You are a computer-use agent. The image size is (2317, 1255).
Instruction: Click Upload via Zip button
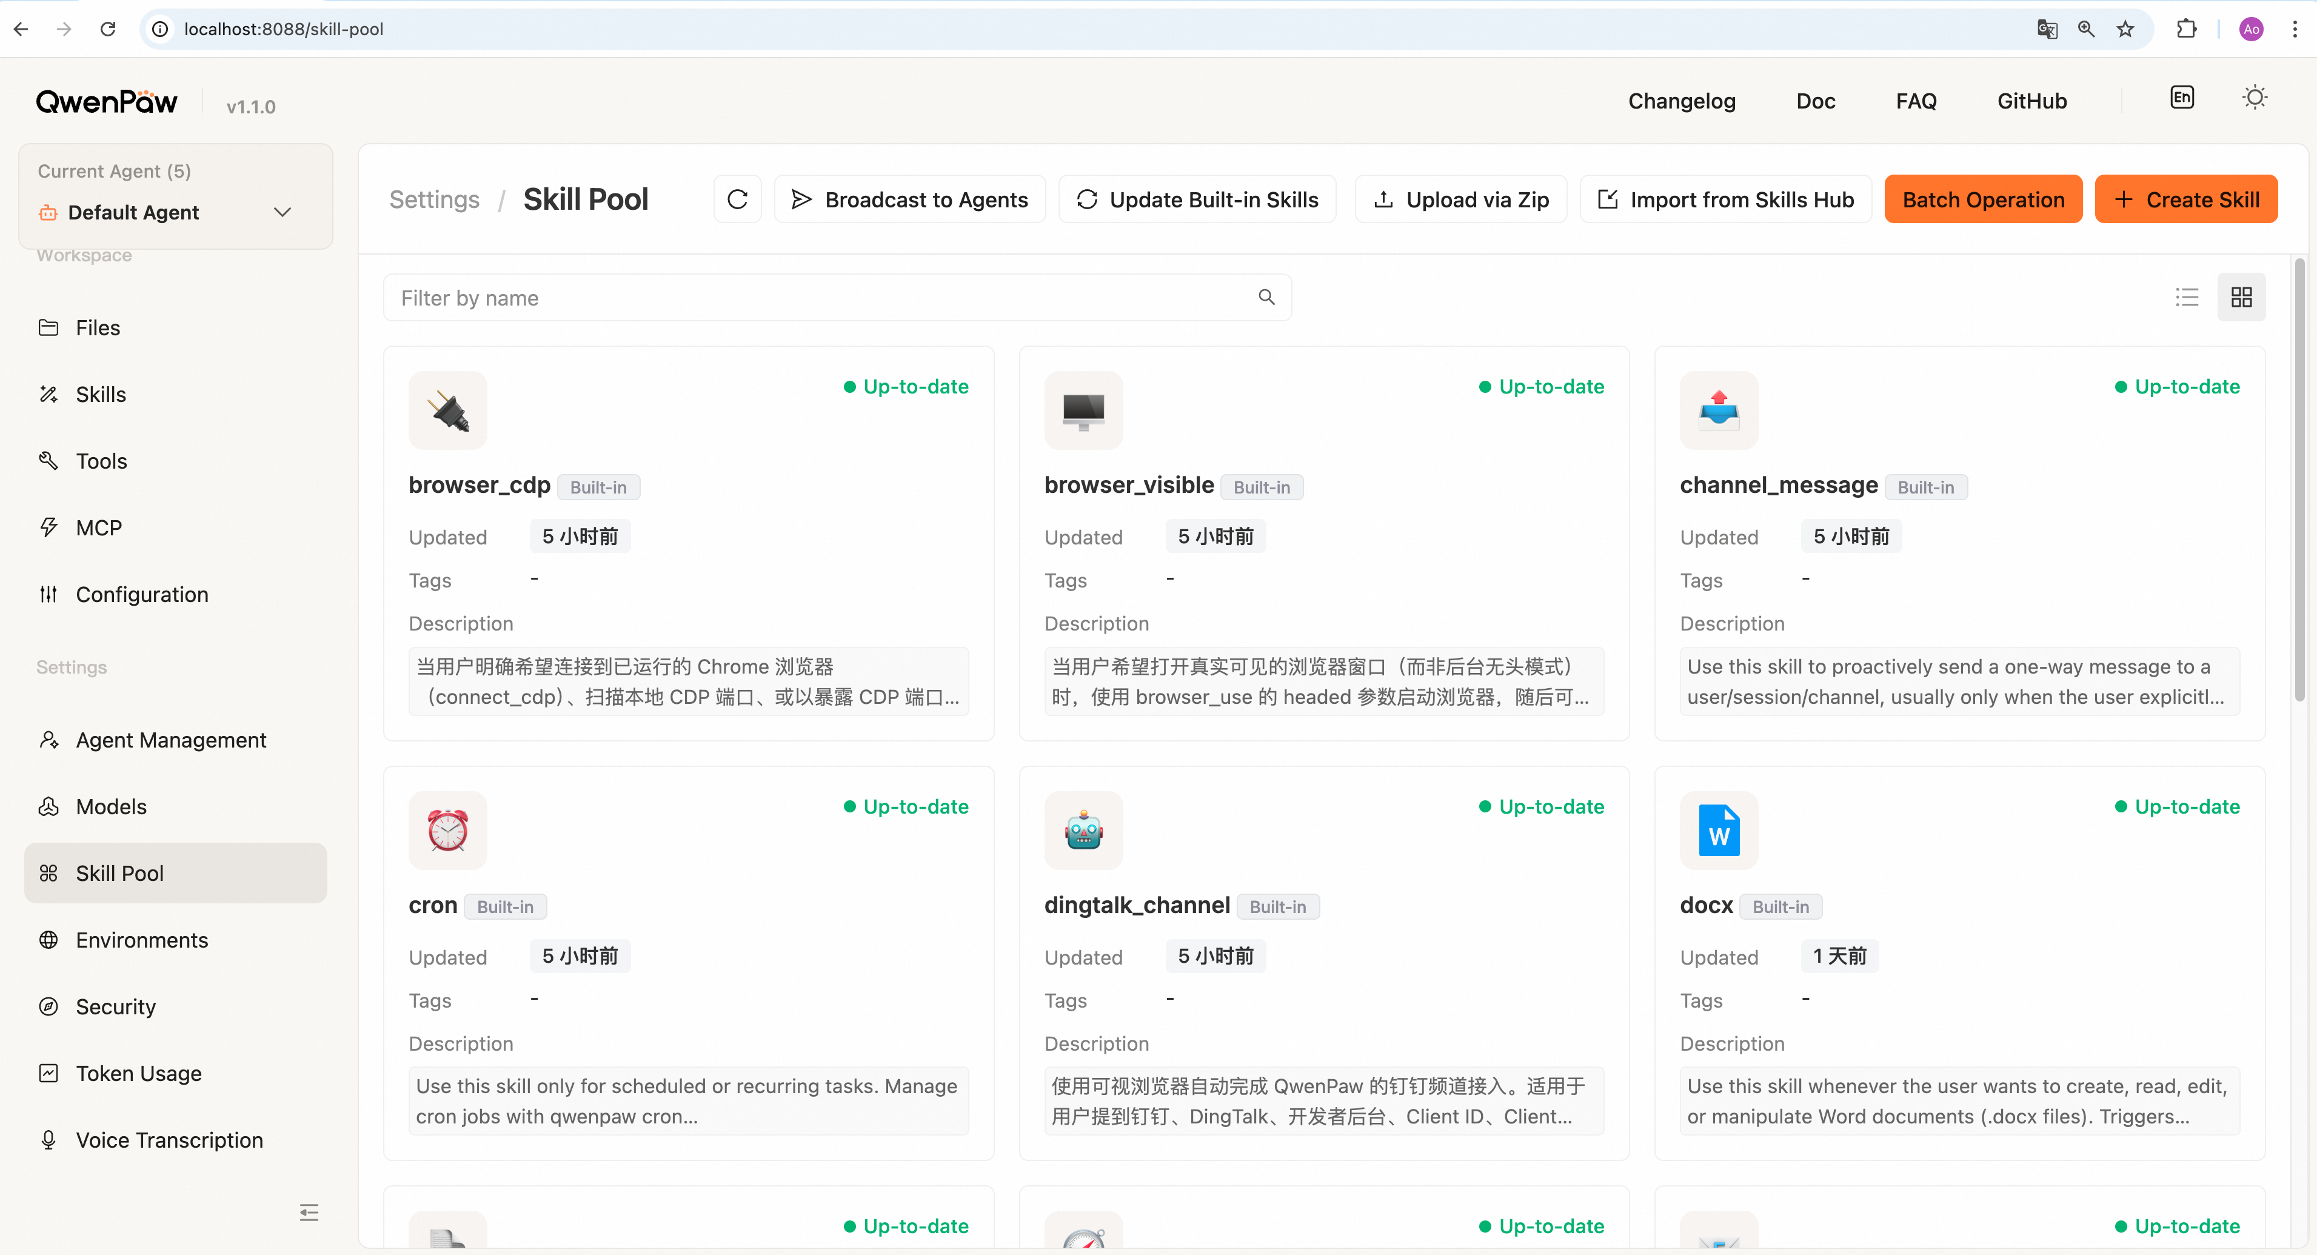click(1461, 199)
